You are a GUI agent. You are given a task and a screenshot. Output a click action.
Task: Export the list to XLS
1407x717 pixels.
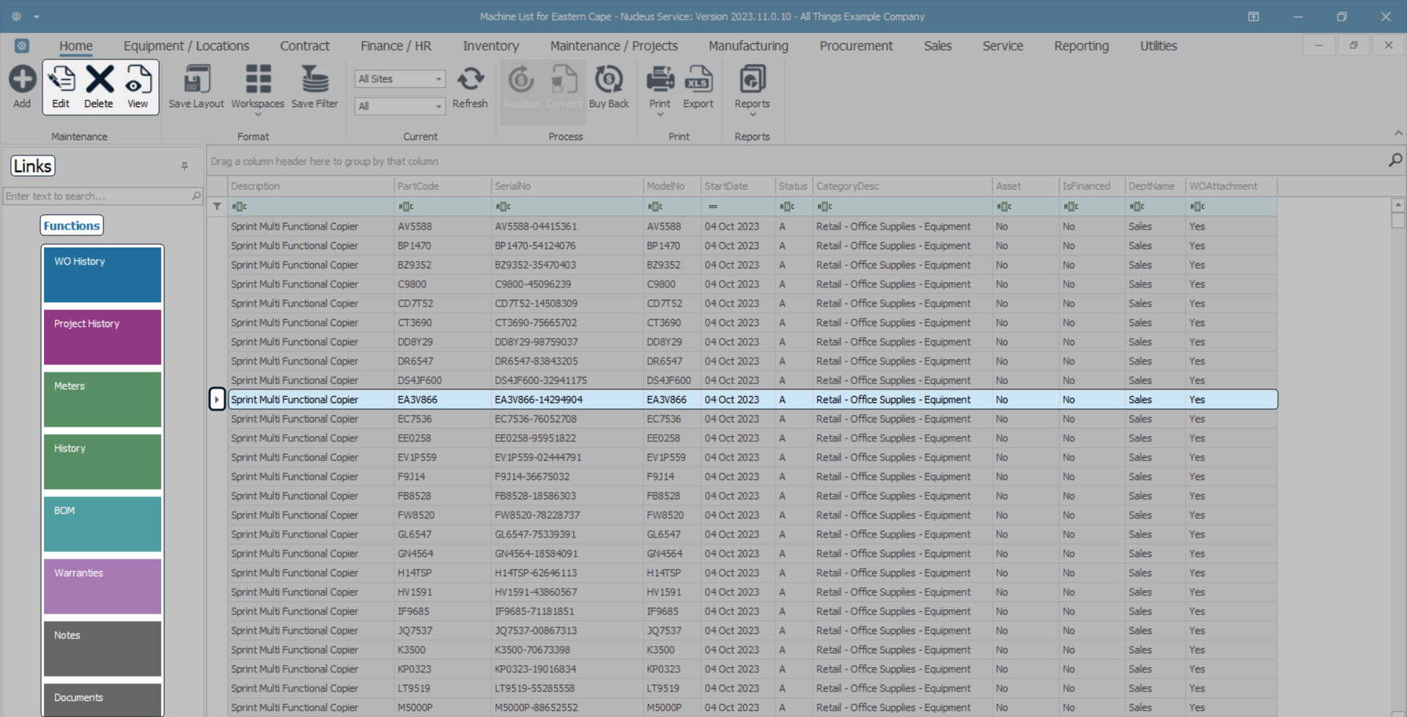coord(698,80)
